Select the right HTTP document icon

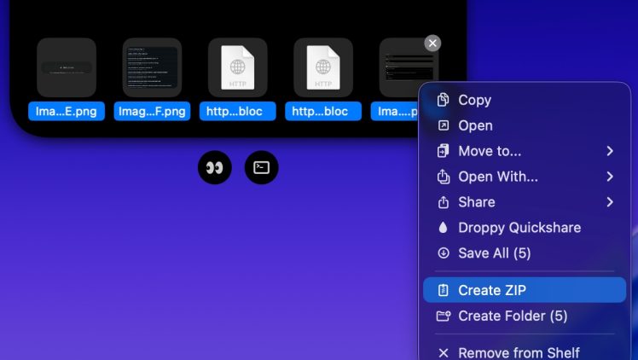coord(323,67)
